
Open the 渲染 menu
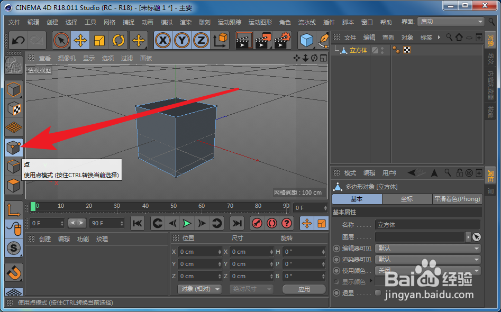point(186,22)
